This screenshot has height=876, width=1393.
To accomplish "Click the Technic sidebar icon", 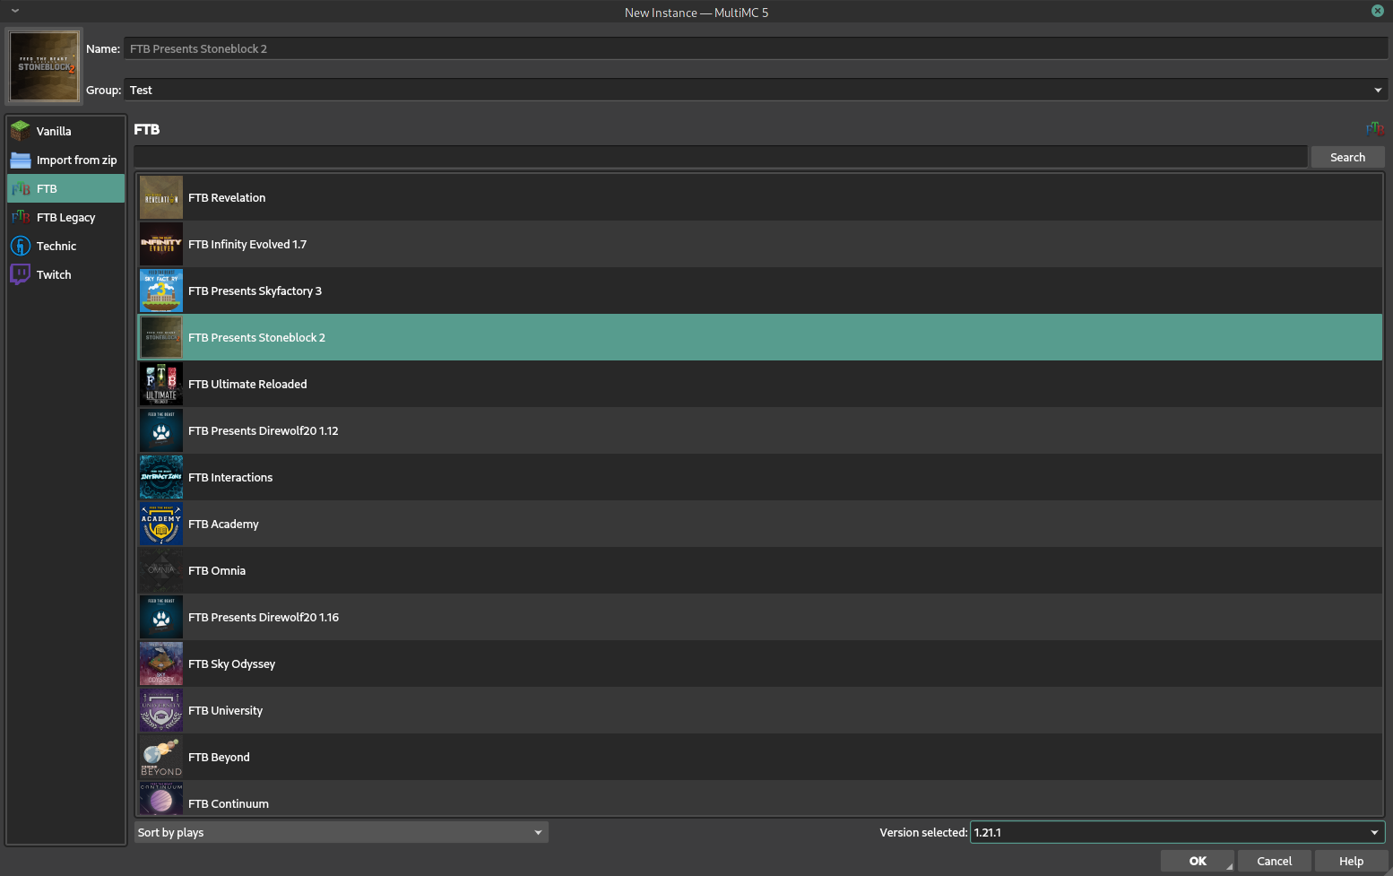I will point(21,246).
